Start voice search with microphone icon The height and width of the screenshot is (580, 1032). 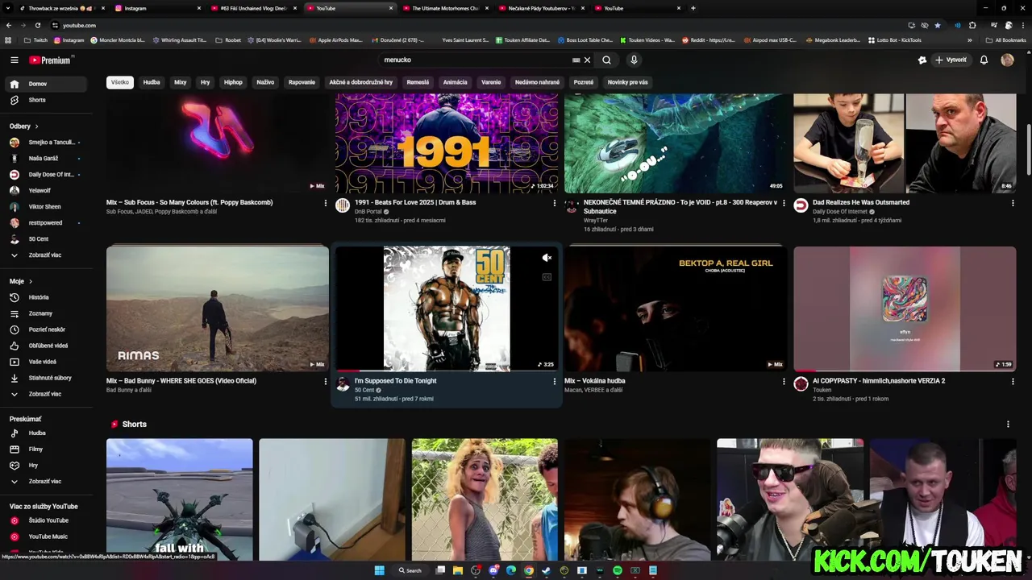point(634,60)
